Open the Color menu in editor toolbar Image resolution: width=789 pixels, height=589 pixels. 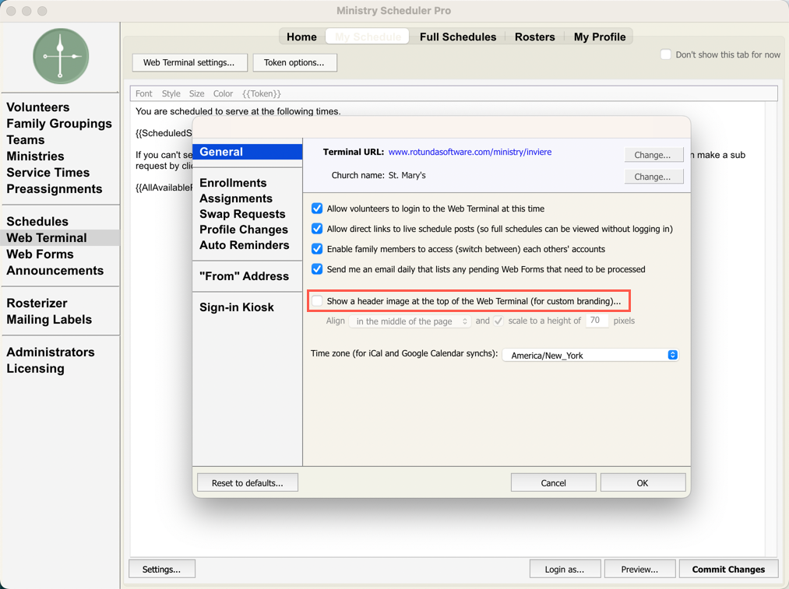pyautogui.click(x=223, y=93)
